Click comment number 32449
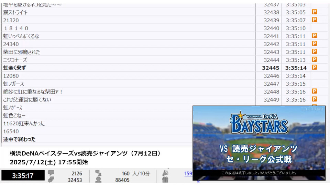The height and width of the screenshot is (185, 330). point(272,100)
